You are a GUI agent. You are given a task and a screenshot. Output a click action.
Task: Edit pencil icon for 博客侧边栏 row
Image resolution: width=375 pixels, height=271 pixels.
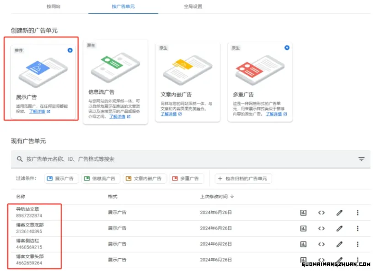[x=339, y=244]
